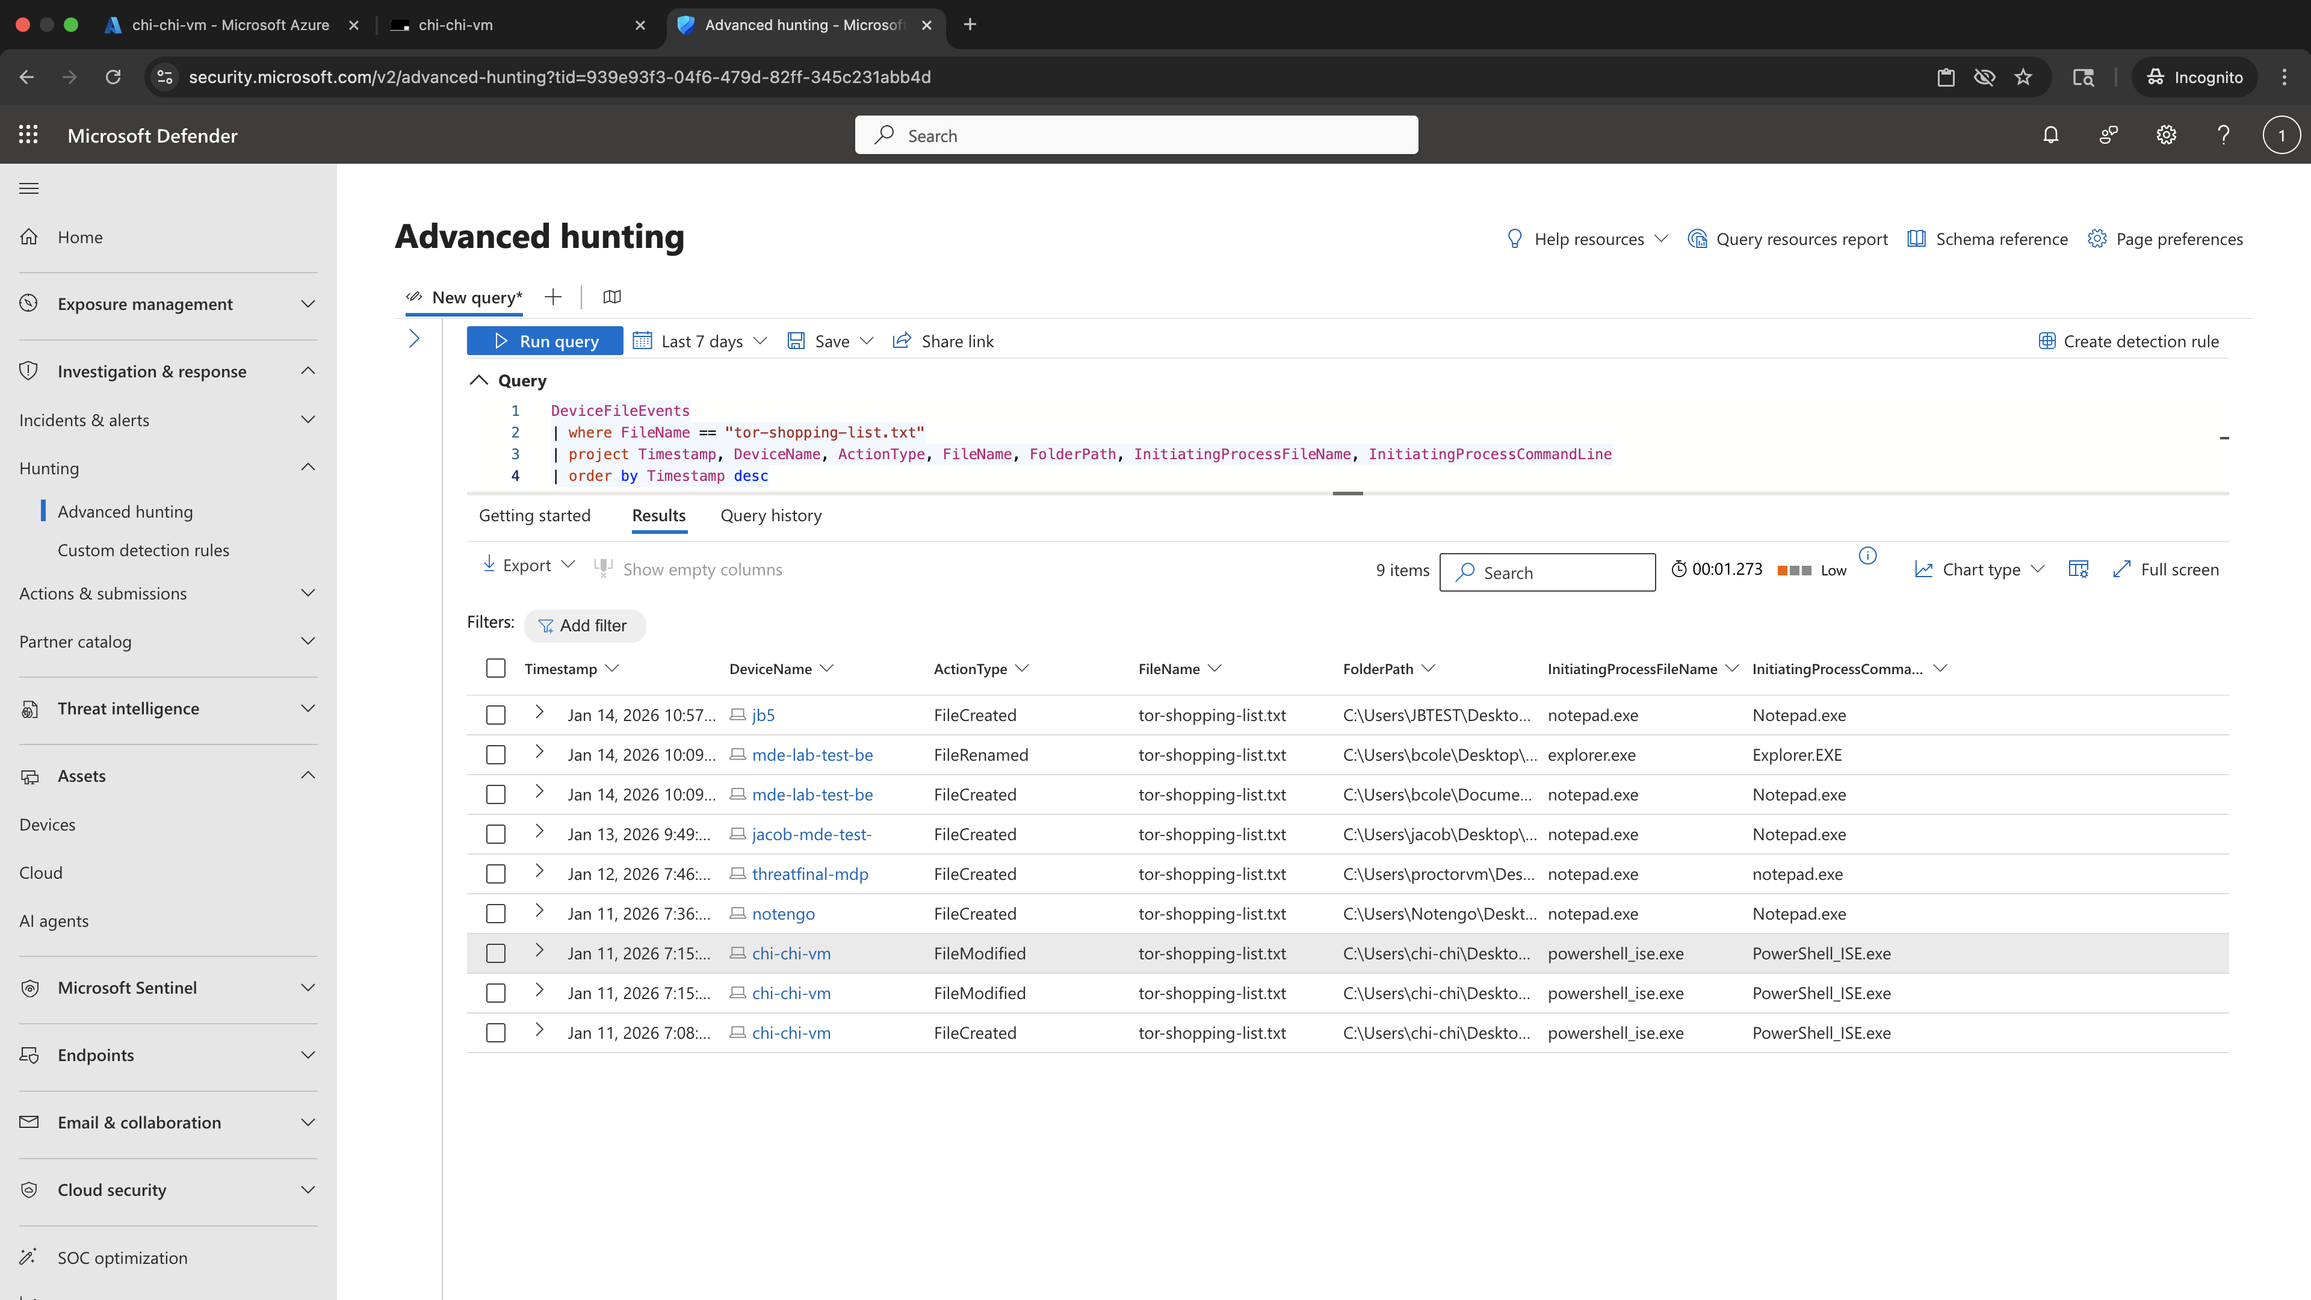This screenshot has width=2311, height=1300.
Task: Open notifications bell icon
Action: coord(2051,135)
